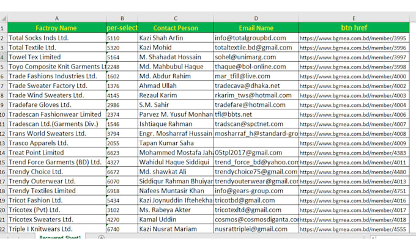Click the 'Contact Person' header cell
The width and height of the screenshot is (416, 250).
[176, 28]
